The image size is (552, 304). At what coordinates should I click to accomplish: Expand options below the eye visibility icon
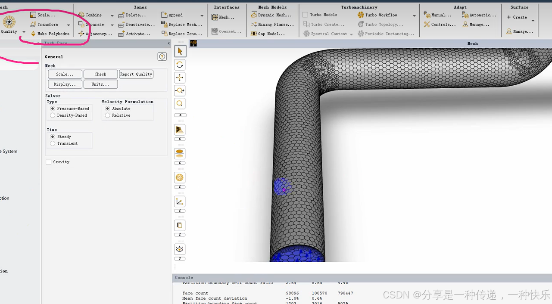point(180,258)
